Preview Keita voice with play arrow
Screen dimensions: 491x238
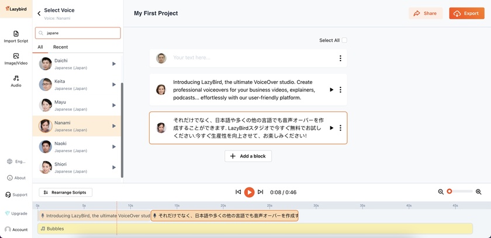(x=114, y=85)
